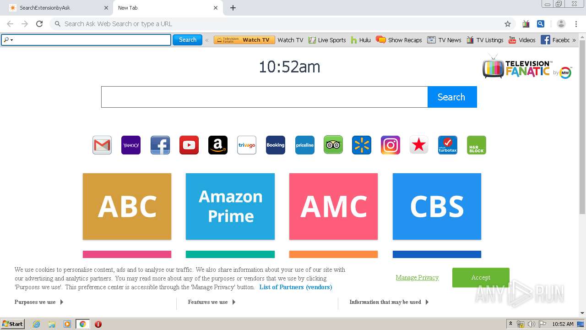This screenshot has width=586, height=330.
Task: Open the Booking shortcut icon
Action: pos(276,145)
